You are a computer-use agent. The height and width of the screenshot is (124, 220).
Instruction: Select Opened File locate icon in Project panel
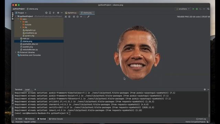(46, 13)
